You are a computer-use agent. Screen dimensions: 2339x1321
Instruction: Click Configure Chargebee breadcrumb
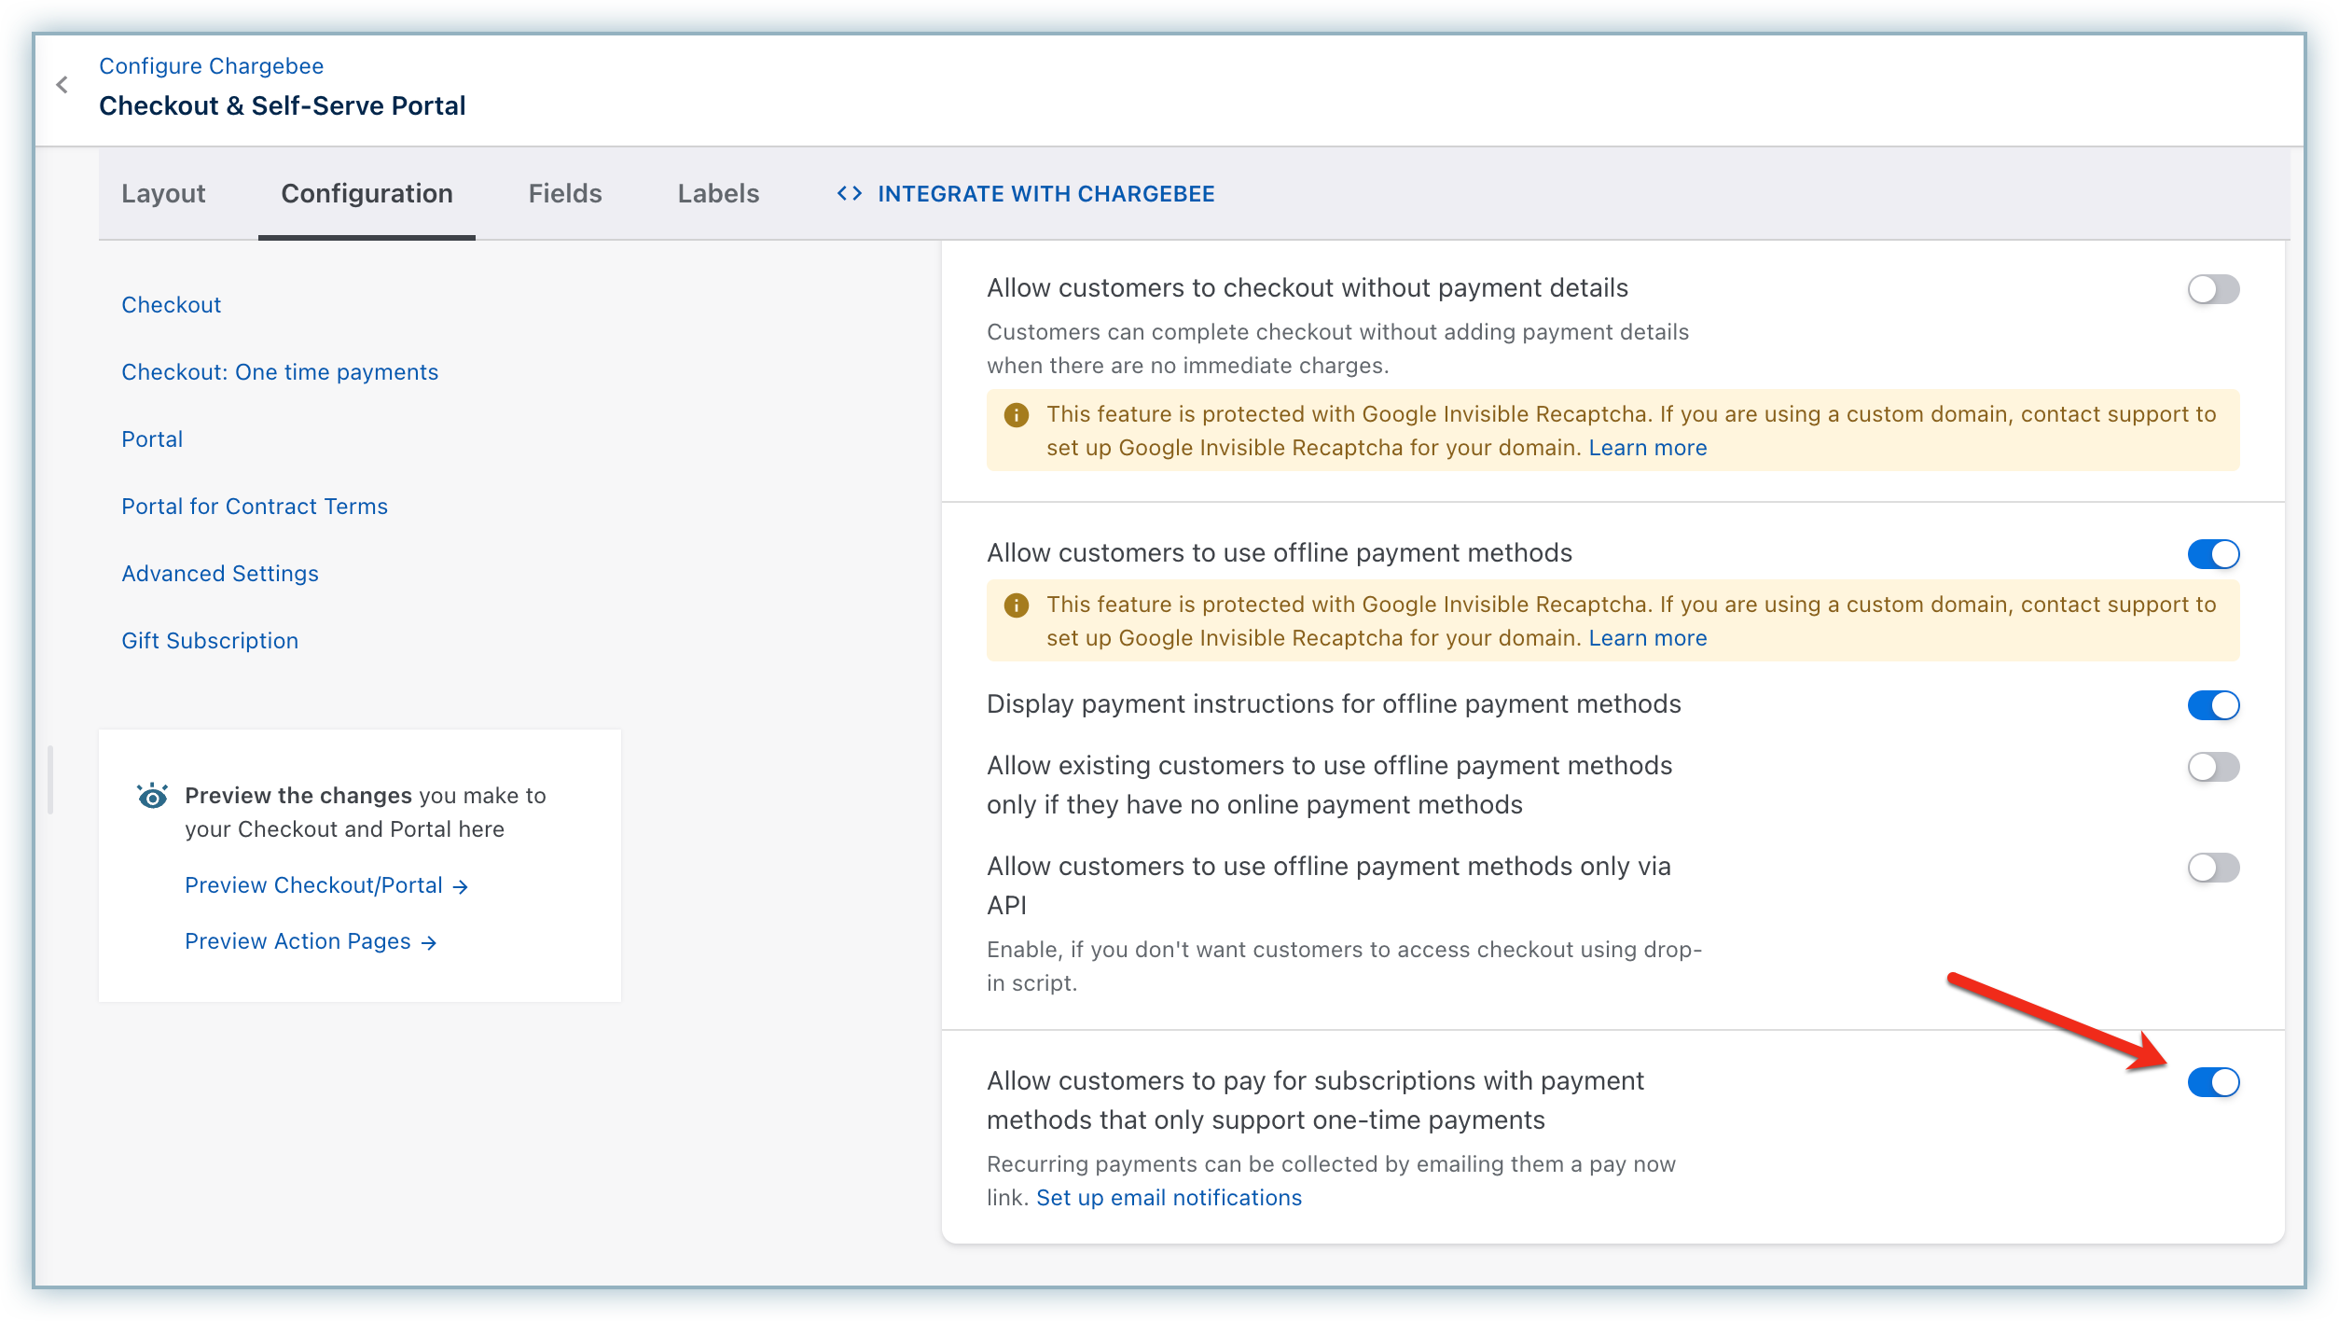[212, 66]
